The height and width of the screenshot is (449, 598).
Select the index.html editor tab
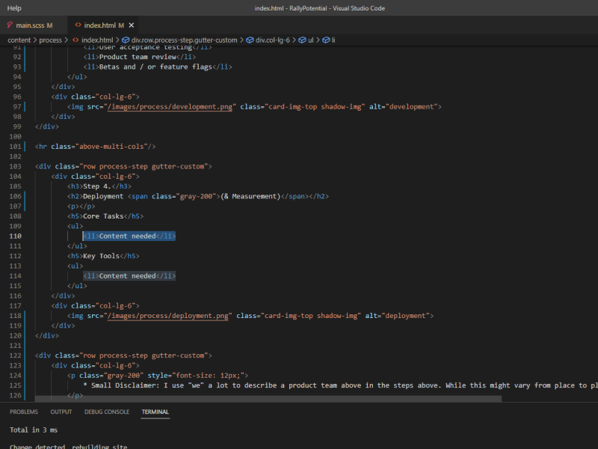tap(104, 25)
